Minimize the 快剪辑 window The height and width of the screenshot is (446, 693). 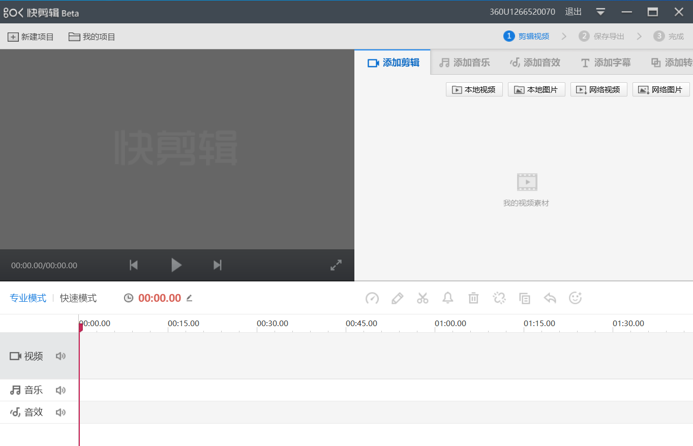627,12
